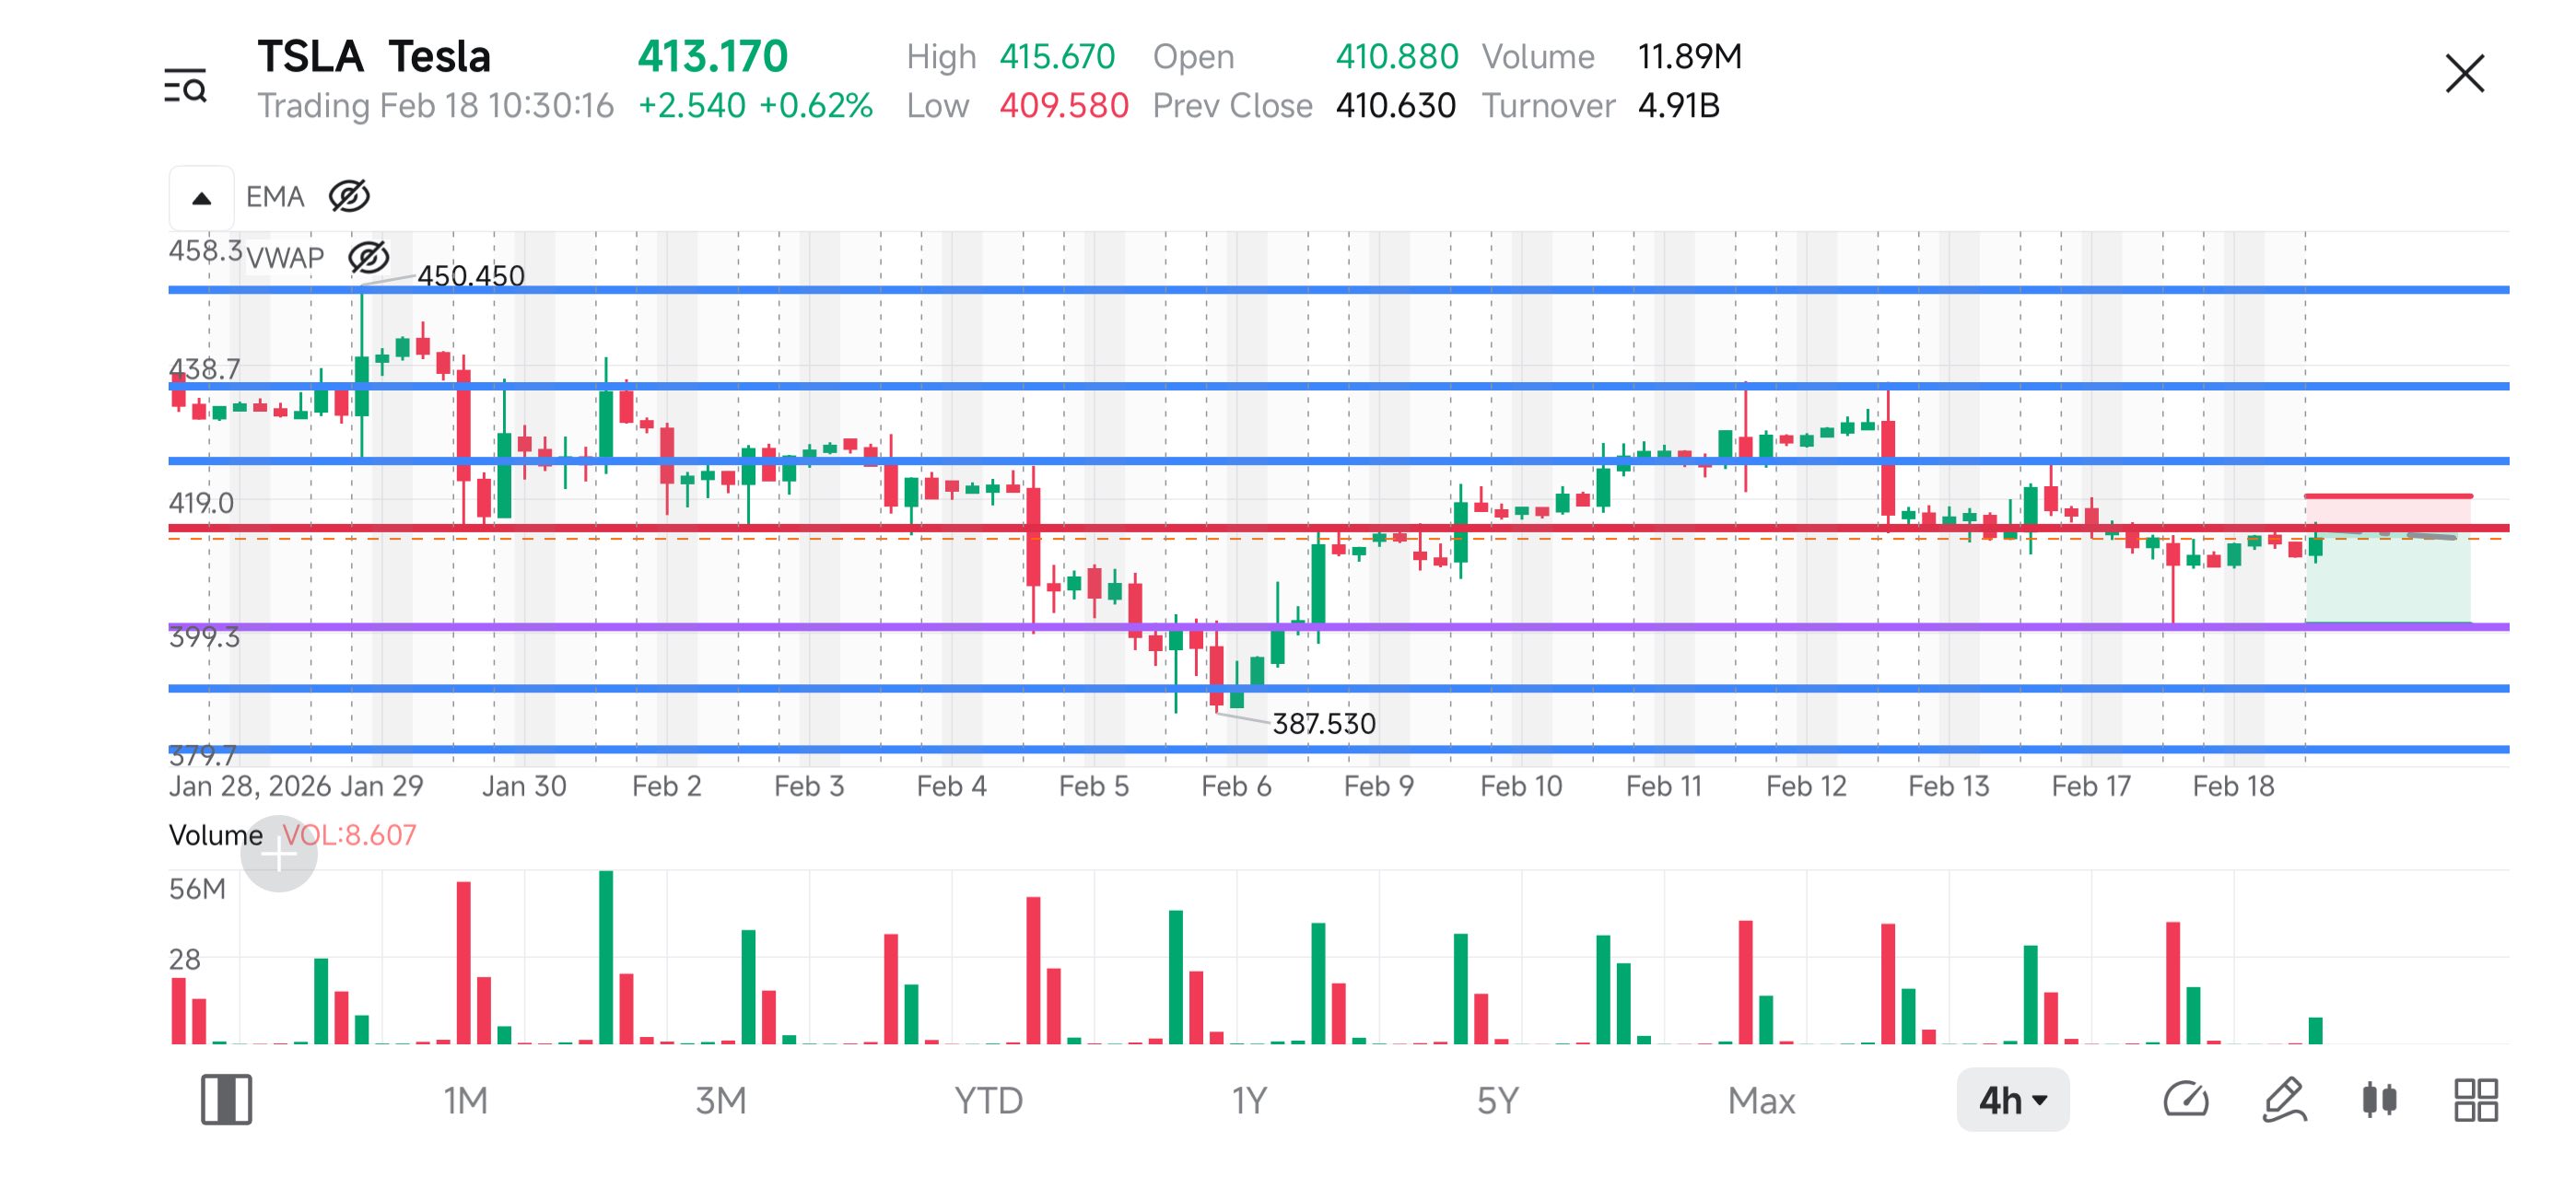Collapse the indicator list arrow

tap(202, 198)
